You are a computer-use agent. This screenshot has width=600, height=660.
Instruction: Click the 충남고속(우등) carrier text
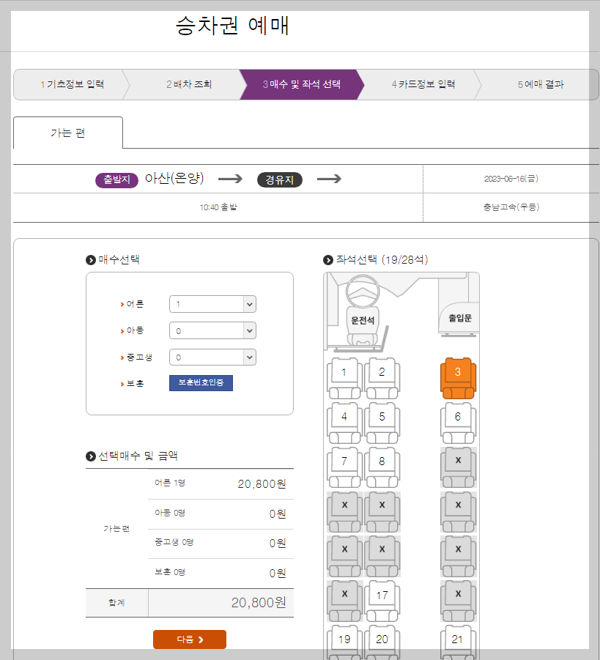511,207
